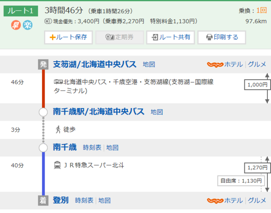Screen dimensions: 271x213
Task: Select the ルート1 tab label
Action: [x=21, y=10]
